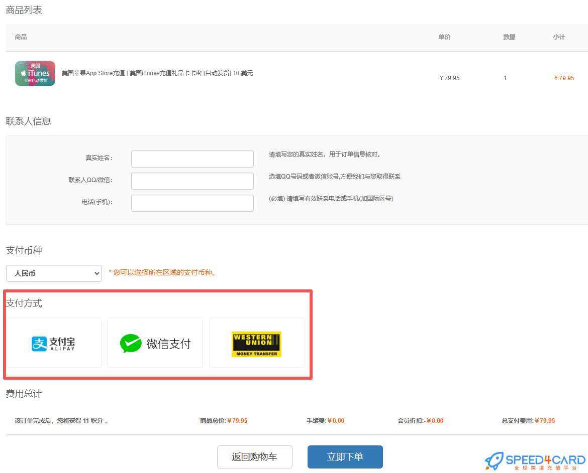Click the 商品 column header
Screen dimensions: 588x473
[20, 37]
